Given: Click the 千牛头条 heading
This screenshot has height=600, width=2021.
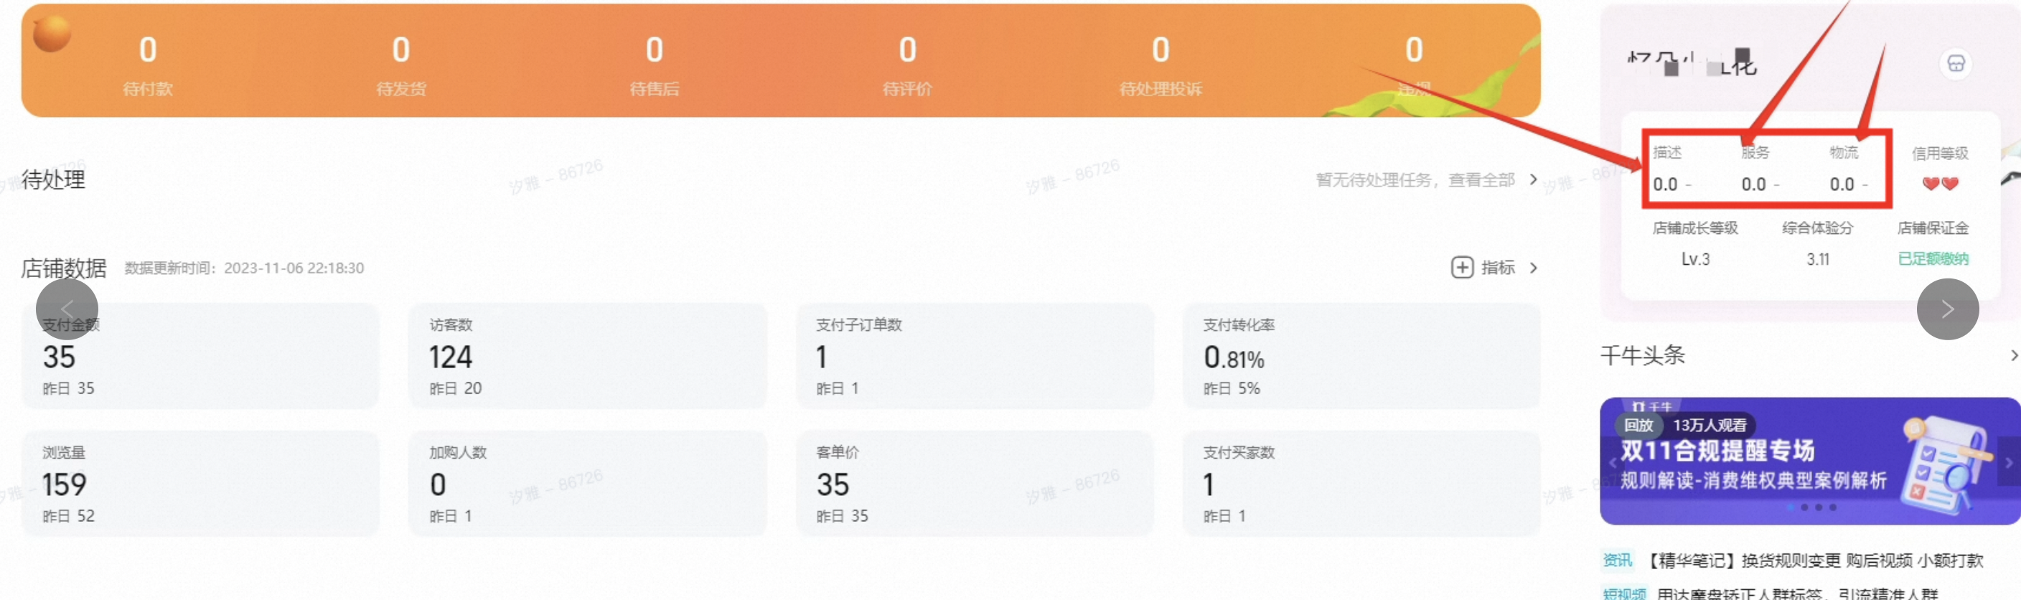Looking at the screenshot, I should coord(1642,355).
